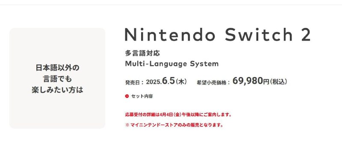The height and width of the screenshot is (157, 342).
Task: Click the Multi-Language System subtitle
Action: (x=172, y=64)
